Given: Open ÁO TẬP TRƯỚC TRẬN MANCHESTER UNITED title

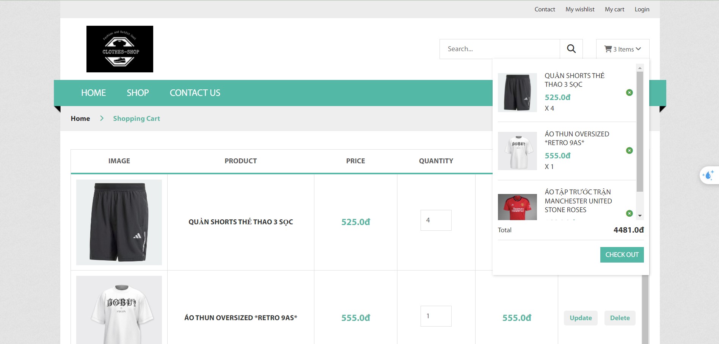Looking at the screenshot, I should [578, 201].
